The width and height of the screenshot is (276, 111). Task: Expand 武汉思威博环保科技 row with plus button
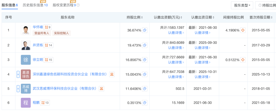pos(18,88)
